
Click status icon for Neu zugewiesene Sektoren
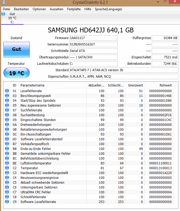click(7, 105)
